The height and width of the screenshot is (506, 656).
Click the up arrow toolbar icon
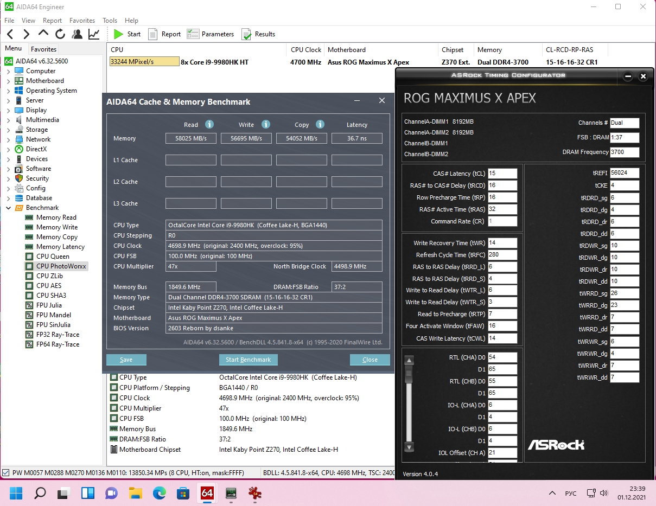(43, 34)
